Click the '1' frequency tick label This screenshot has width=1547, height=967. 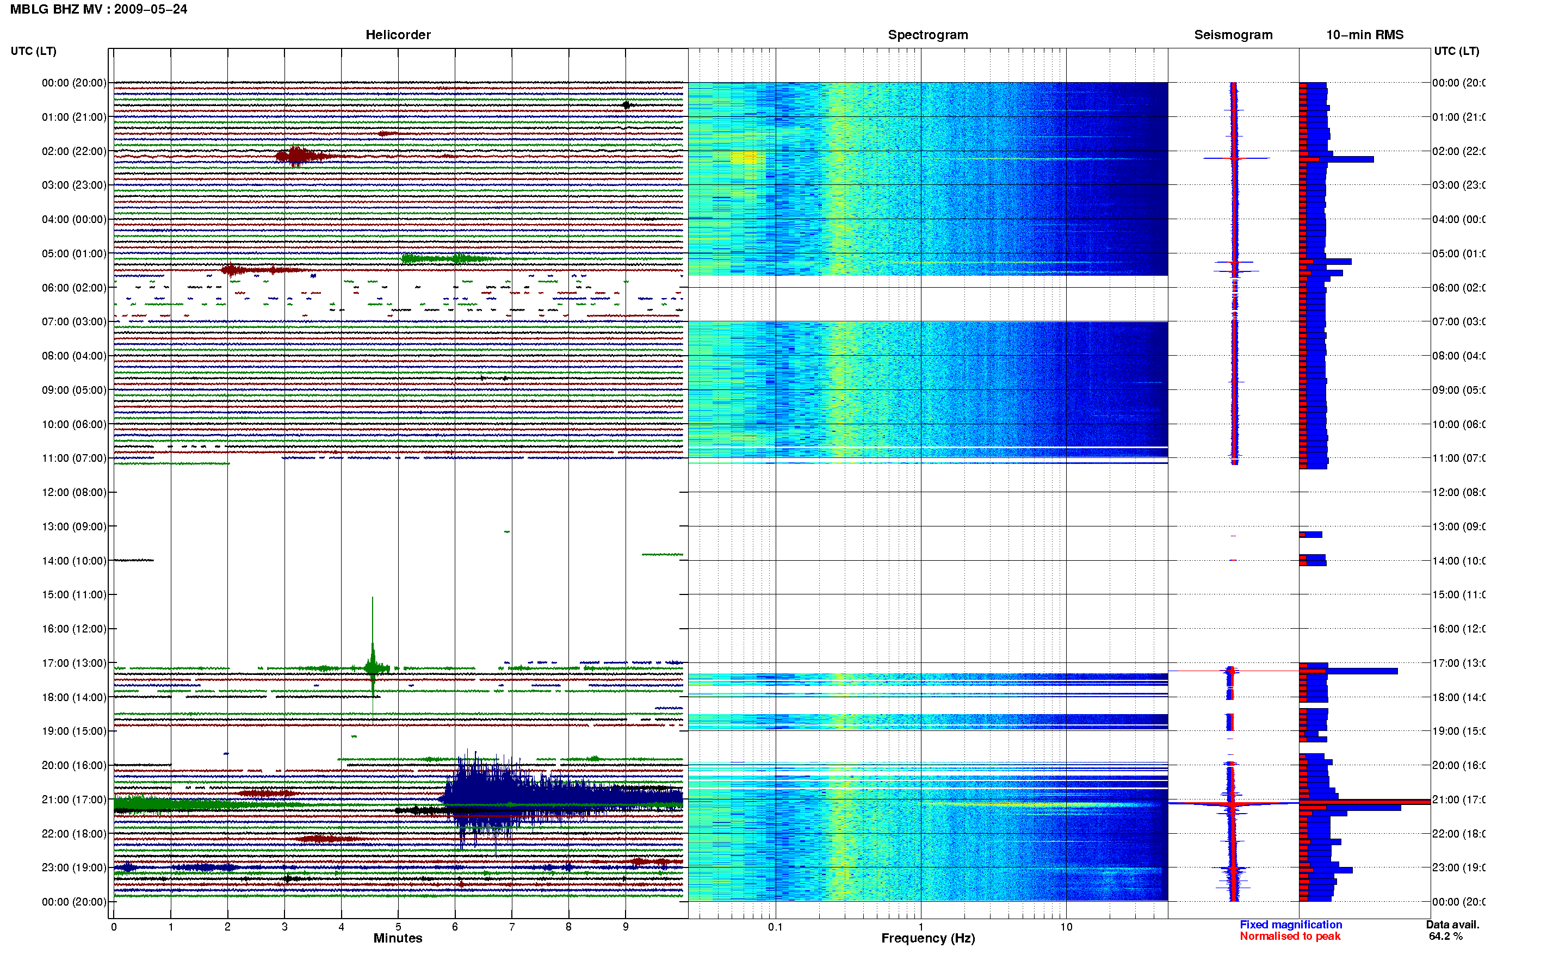(x=921, y=927)
